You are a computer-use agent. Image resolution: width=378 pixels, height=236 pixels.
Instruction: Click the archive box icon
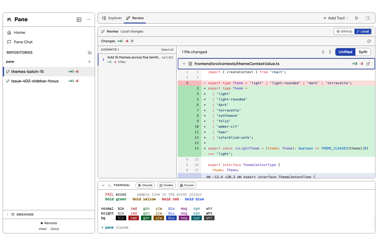point(13,214)
